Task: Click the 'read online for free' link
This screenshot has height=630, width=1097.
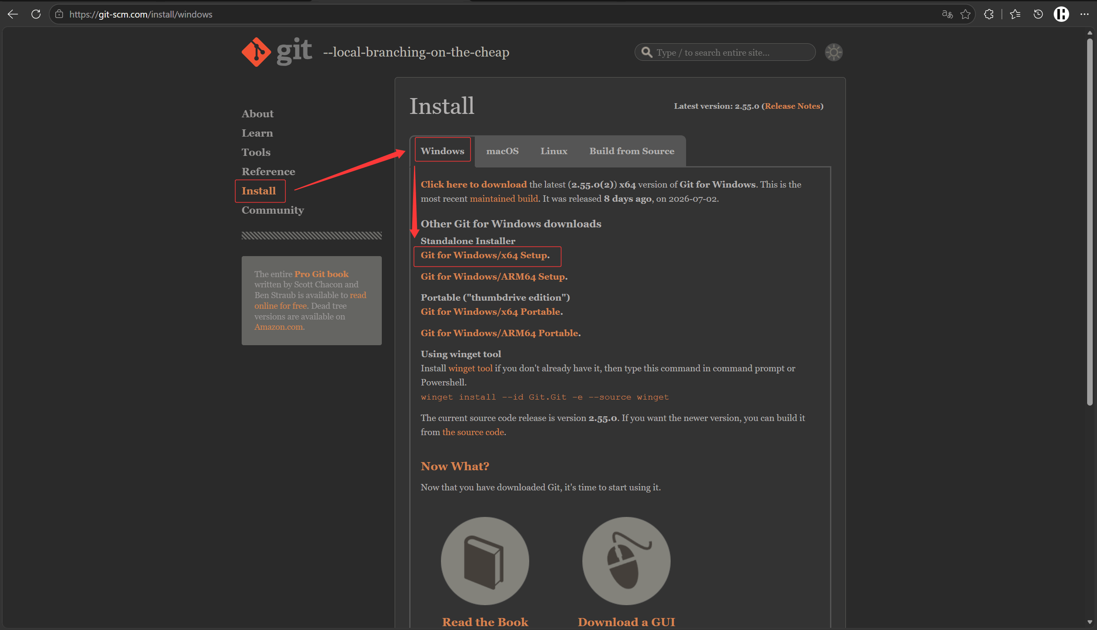Action: tap(310, 300)
